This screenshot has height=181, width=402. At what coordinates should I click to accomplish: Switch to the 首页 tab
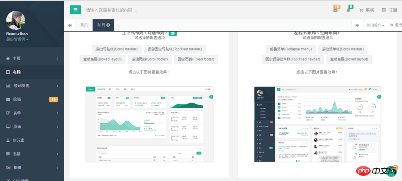84,25
